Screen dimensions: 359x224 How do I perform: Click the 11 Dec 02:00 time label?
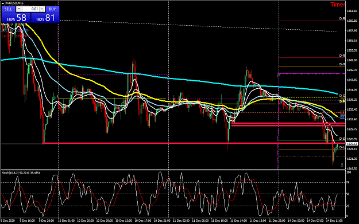pyautogui.click(x=181, y=221)
